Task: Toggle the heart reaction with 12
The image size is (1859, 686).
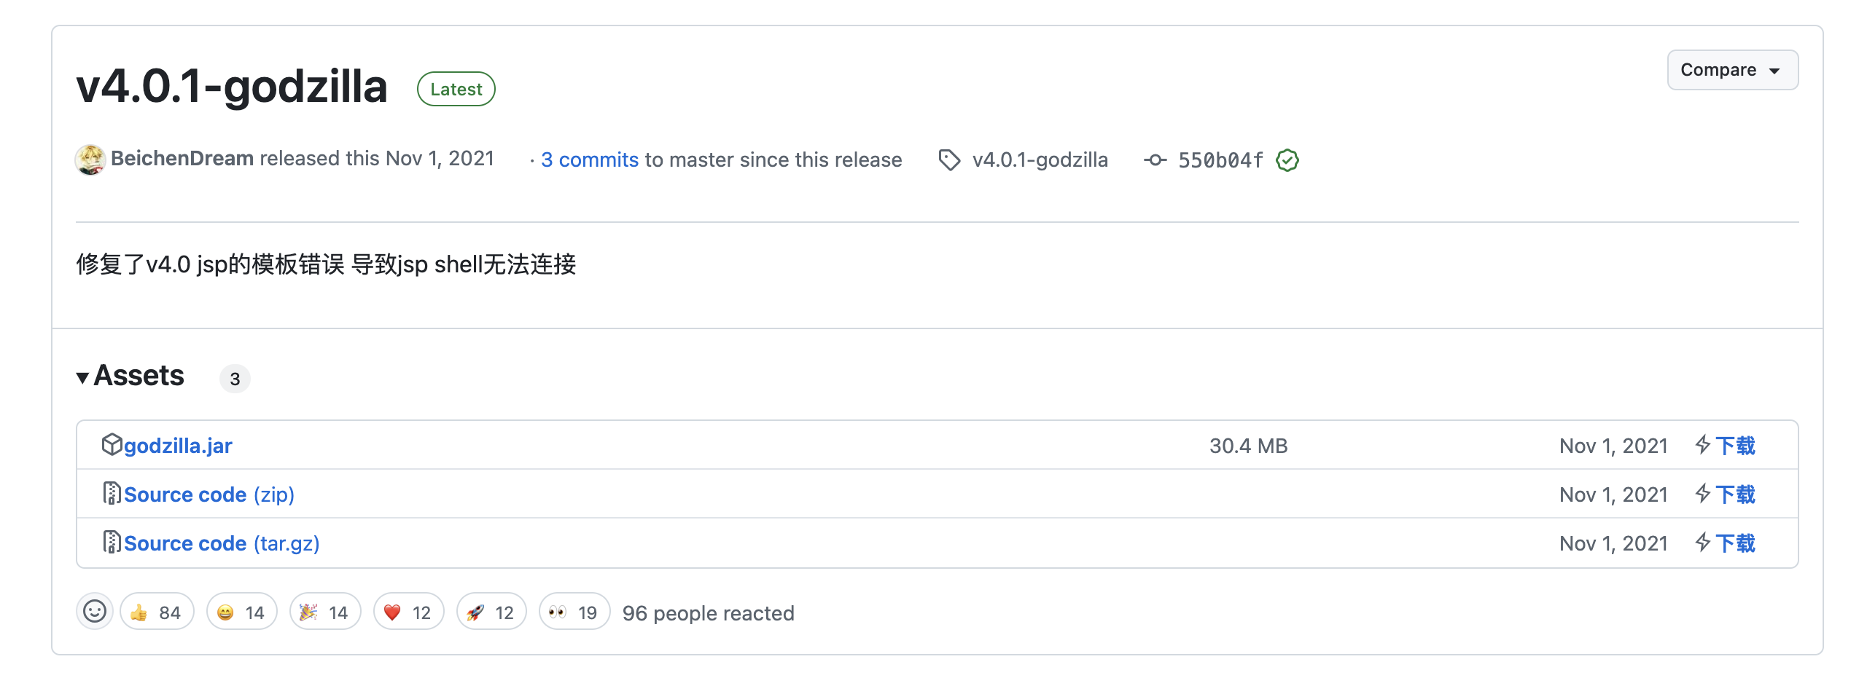Action: pos(408,612)
